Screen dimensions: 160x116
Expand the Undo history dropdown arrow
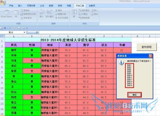7,28
